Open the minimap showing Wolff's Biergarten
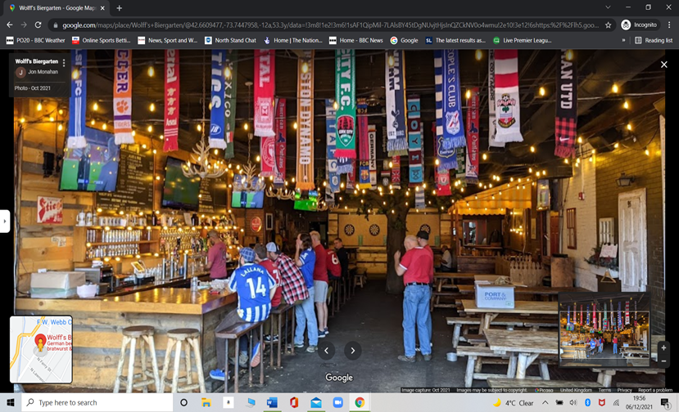 click(x=41, y=349)
